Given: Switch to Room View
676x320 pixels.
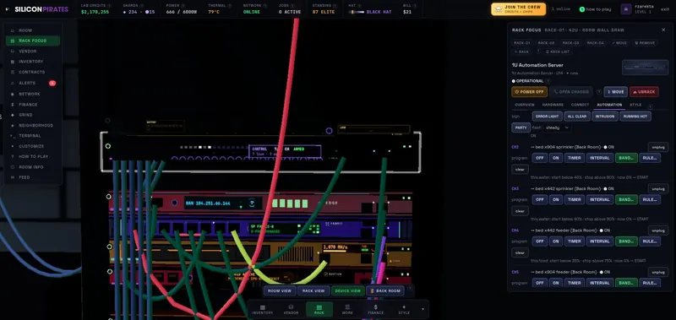Looking at the screenshot, I should (280, 290).
